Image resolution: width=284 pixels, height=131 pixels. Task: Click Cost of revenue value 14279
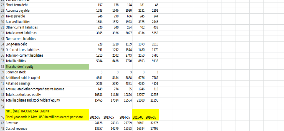pos(111,129)
